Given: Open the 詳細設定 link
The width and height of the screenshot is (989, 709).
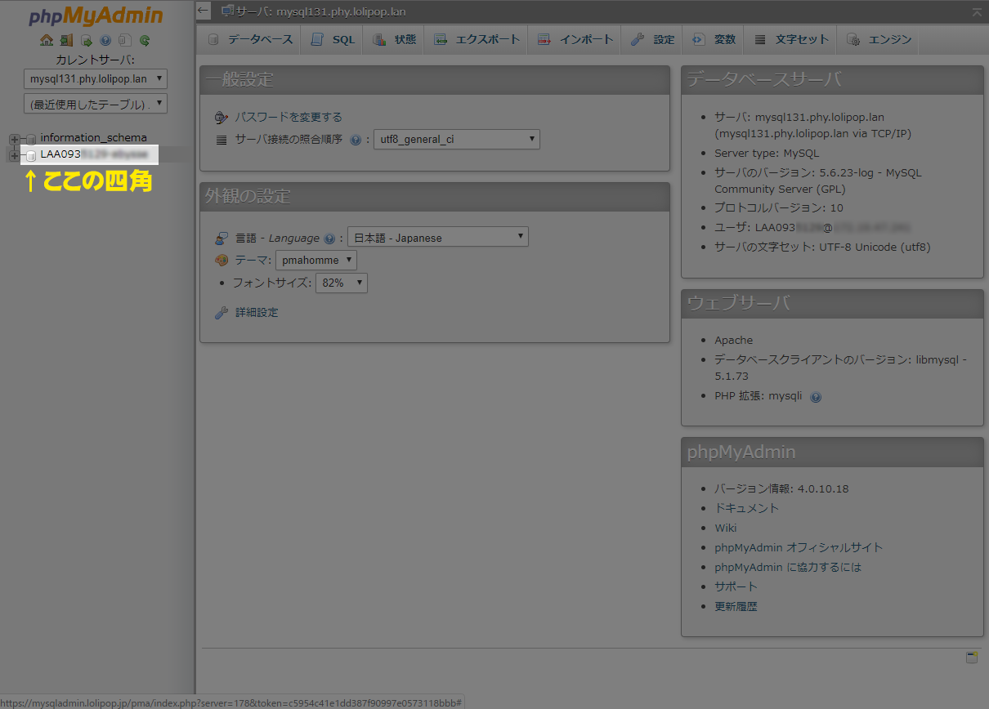Looking at the screenshot, I should pyautogui.click(x=257, y=313).
